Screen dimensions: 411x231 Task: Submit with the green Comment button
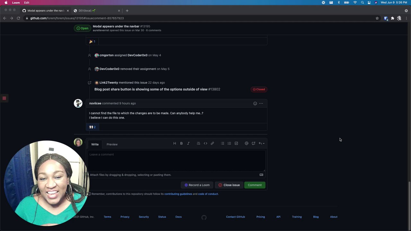click(x=255, y=185)
